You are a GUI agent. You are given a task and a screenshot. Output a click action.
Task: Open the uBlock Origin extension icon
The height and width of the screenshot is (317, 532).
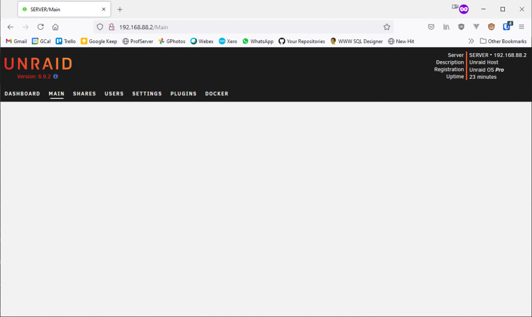coord(461,27)
